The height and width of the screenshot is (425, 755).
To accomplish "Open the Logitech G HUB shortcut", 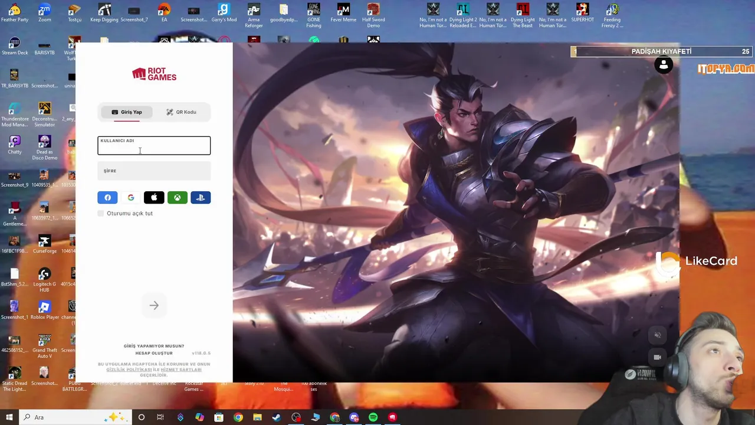I will [x=44, y=280].
